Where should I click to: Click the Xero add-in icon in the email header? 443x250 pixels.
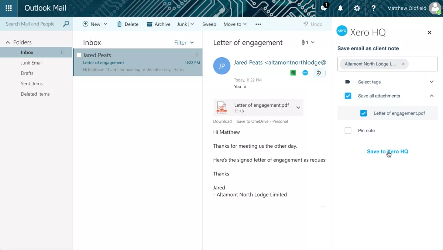[305, 73]
